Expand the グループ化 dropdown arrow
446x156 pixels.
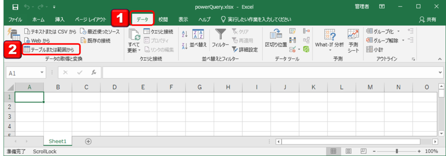[398, 32]
